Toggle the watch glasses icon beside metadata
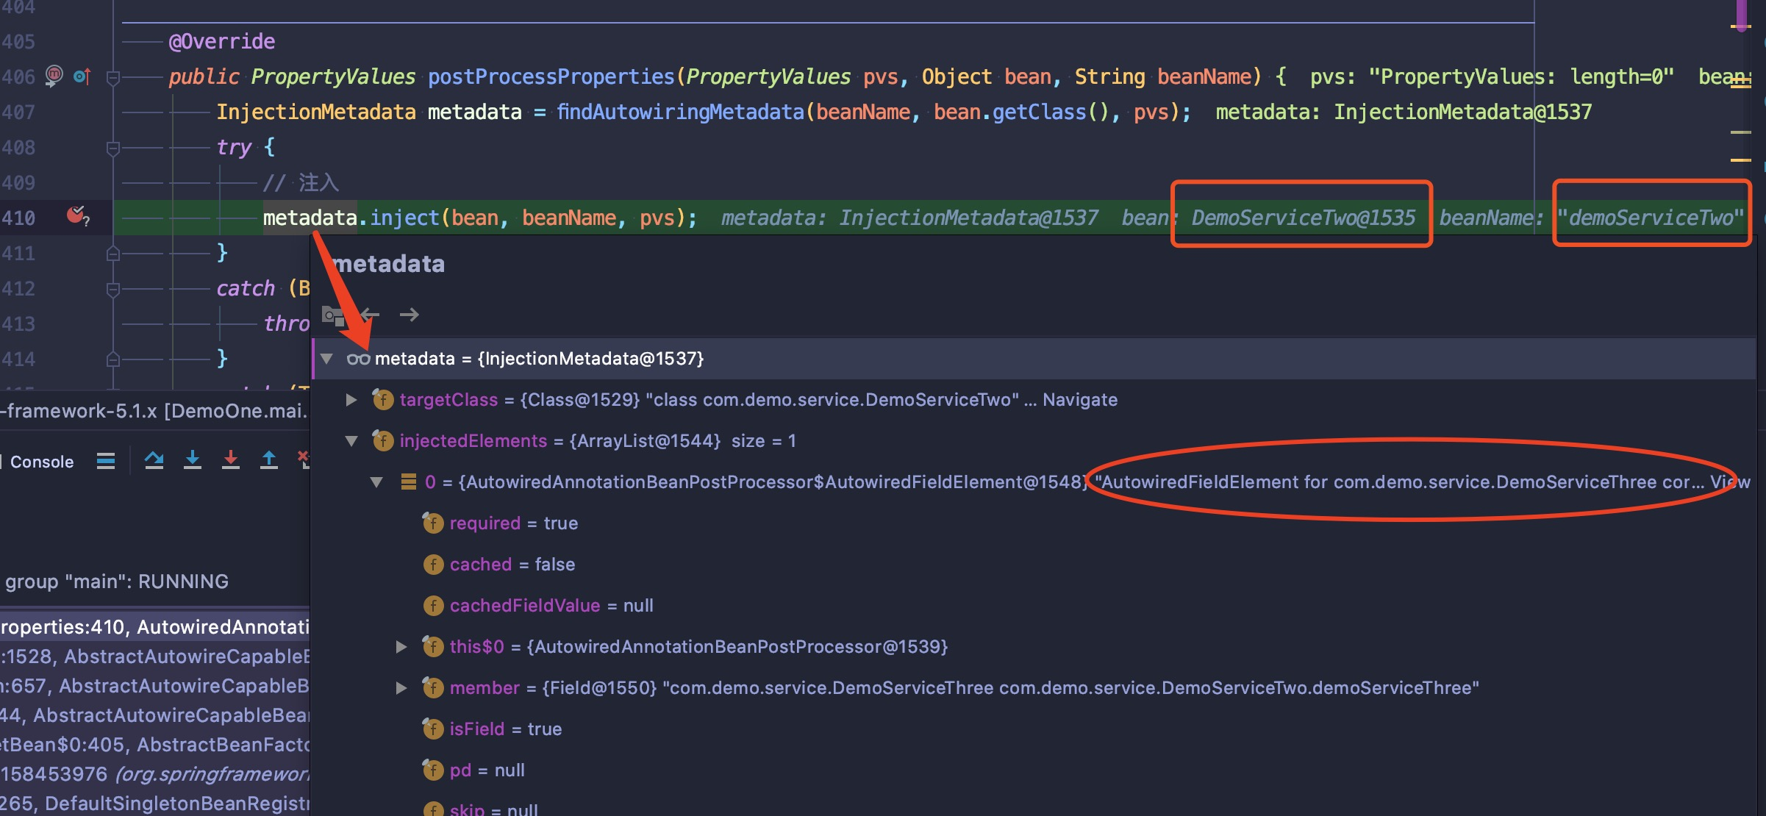Image resolution: width=1766 pixels, height=816 pixels. coord(358,359)
